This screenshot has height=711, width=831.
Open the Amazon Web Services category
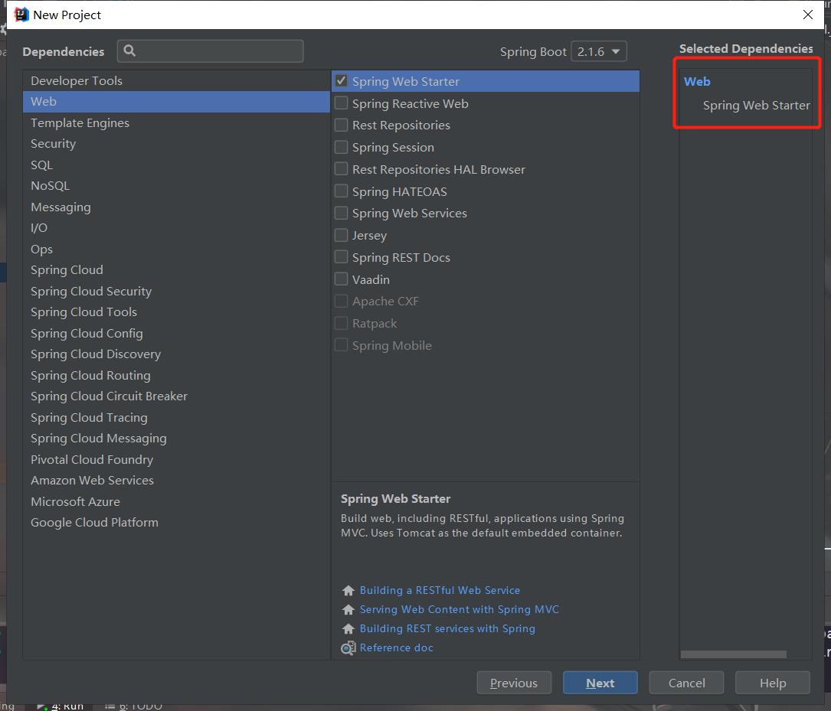tap(176, 480)
